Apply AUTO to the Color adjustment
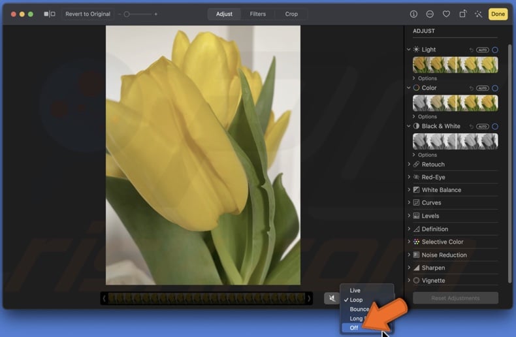The image size is (516, 337). pyautogui.click(x=483, y=88)
